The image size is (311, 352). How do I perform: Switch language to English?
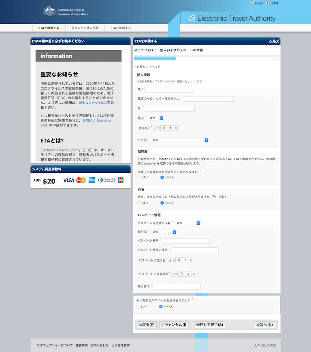click(259, 3)
